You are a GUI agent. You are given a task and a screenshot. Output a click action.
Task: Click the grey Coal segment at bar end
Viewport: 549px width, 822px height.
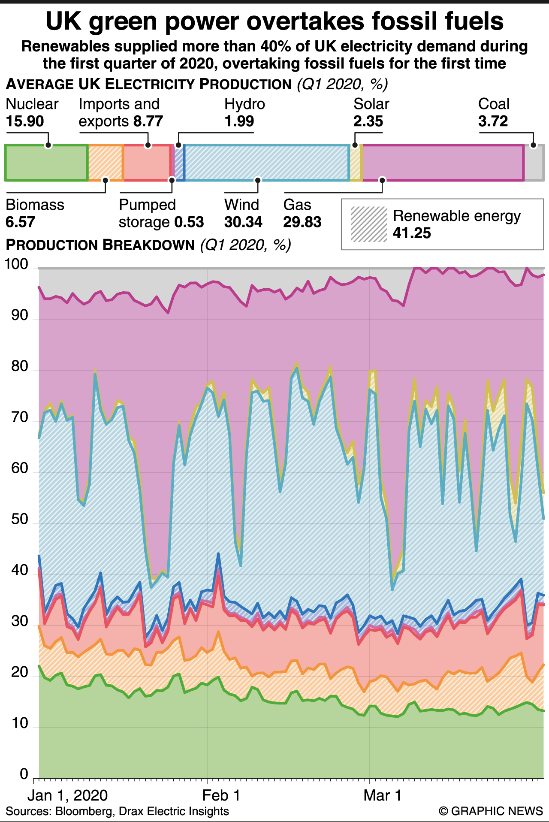[x=534, y=163]
